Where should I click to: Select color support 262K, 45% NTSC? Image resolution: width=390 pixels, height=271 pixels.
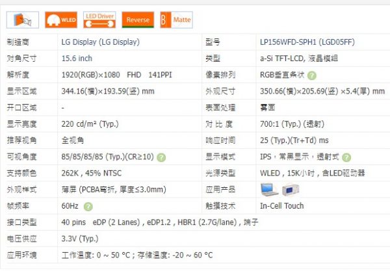(92, 173)
